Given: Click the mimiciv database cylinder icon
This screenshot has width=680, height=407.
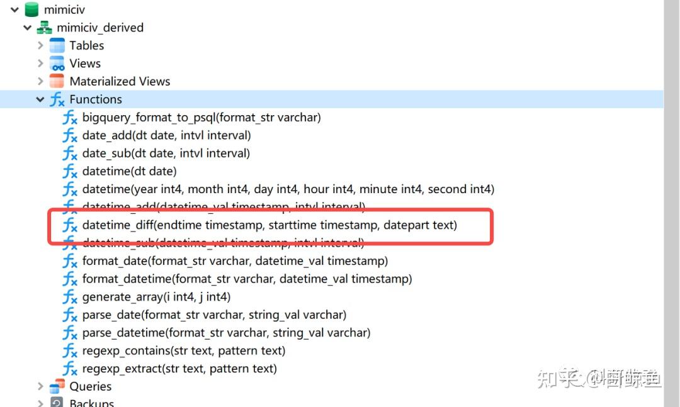Looking at the screenshot, I should [31, 9].
